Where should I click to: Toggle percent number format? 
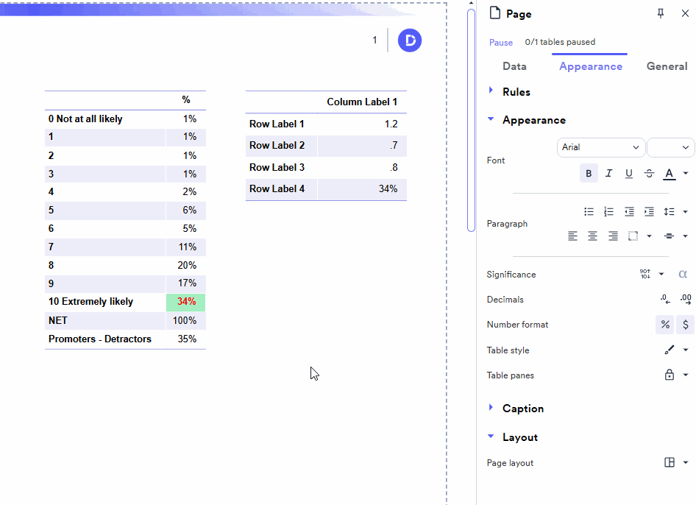pyautogui.click(x=665, y=325)
